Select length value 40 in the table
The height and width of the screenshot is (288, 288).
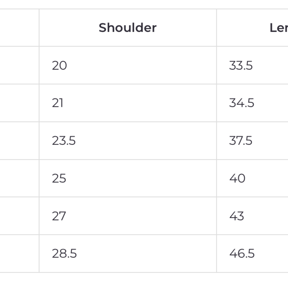[237, 178]
